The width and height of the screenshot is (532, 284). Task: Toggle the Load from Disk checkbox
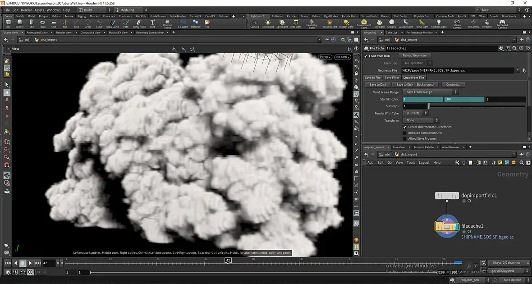366,56
